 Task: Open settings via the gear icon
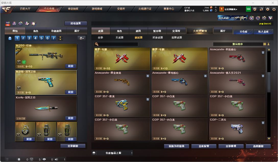(268, 9)
